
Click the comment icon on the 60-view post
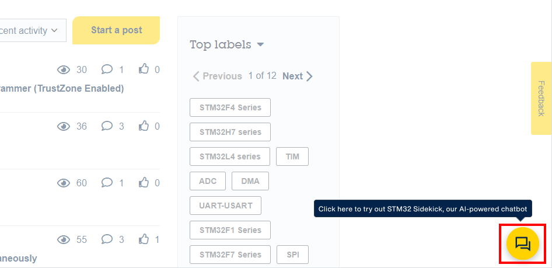point(107,183)
